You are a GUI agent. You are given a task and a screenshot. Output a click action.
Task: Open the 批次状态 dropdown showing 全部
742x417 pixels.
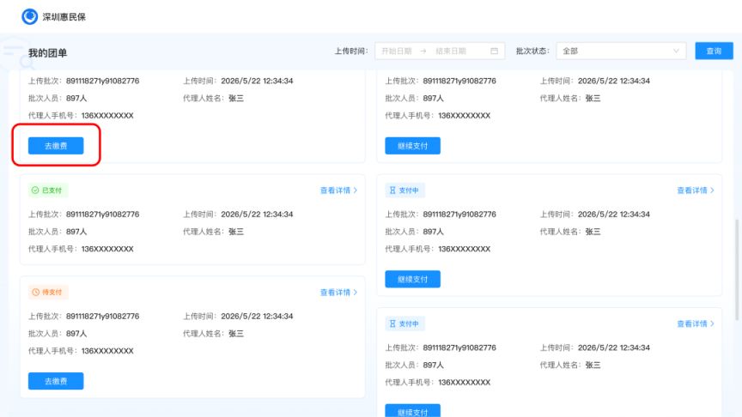click(x=621, y=51)
